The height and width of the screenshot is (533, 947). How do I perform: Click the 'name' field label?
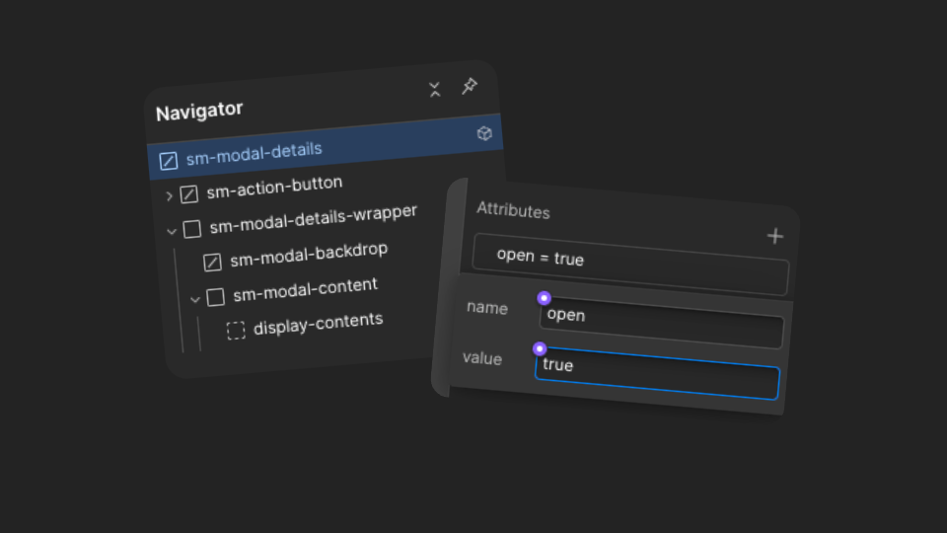pyautogui.click(x=486, y=308)
